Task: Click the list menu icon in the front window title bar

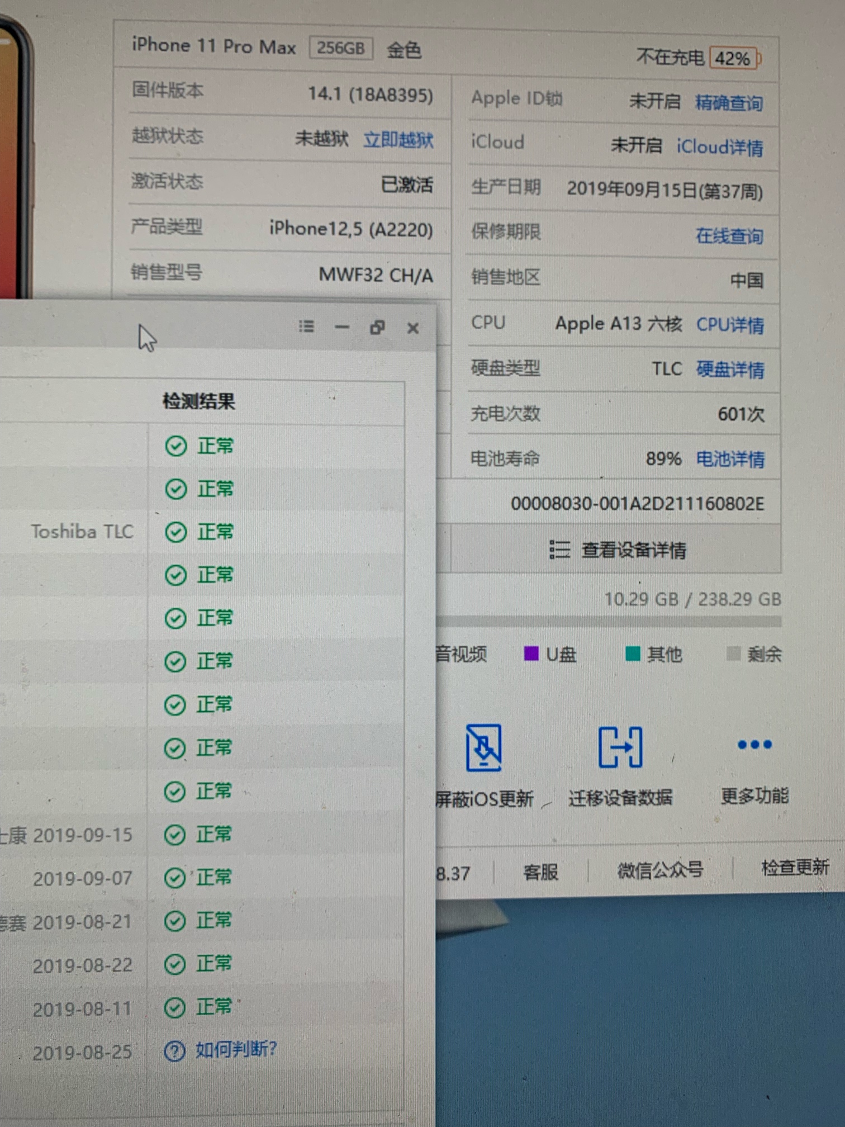Action: [306, 326]
